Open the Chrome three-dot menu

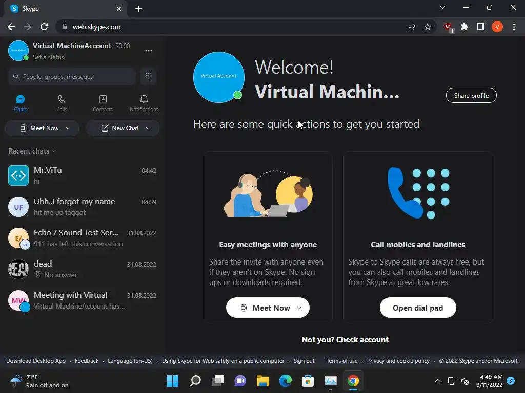coord(514,27)
